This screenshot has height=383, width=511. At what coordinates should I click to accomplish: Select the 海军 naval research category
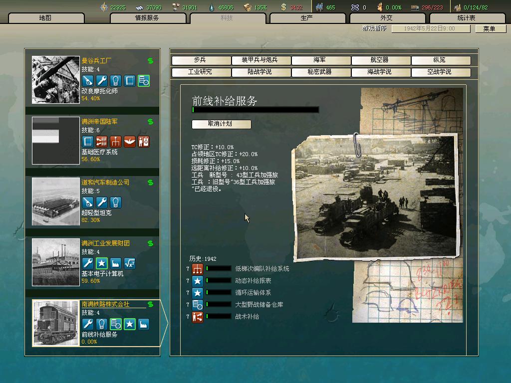(321, 60)
